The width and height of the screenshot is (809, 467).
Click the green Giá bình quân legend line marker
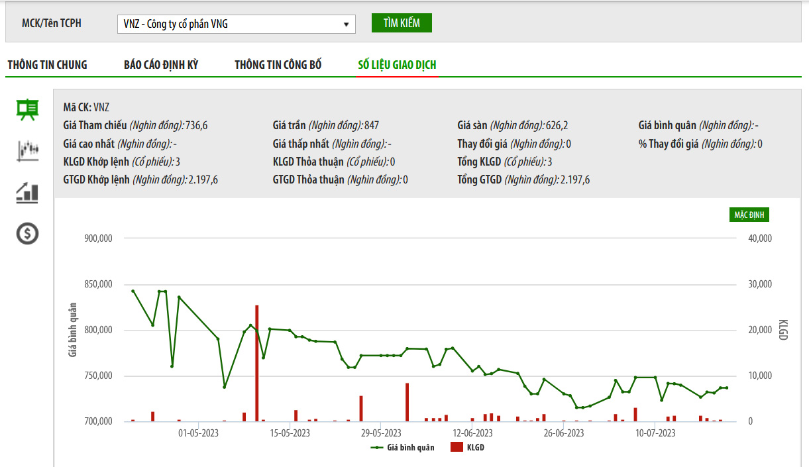tap(377, 448)
